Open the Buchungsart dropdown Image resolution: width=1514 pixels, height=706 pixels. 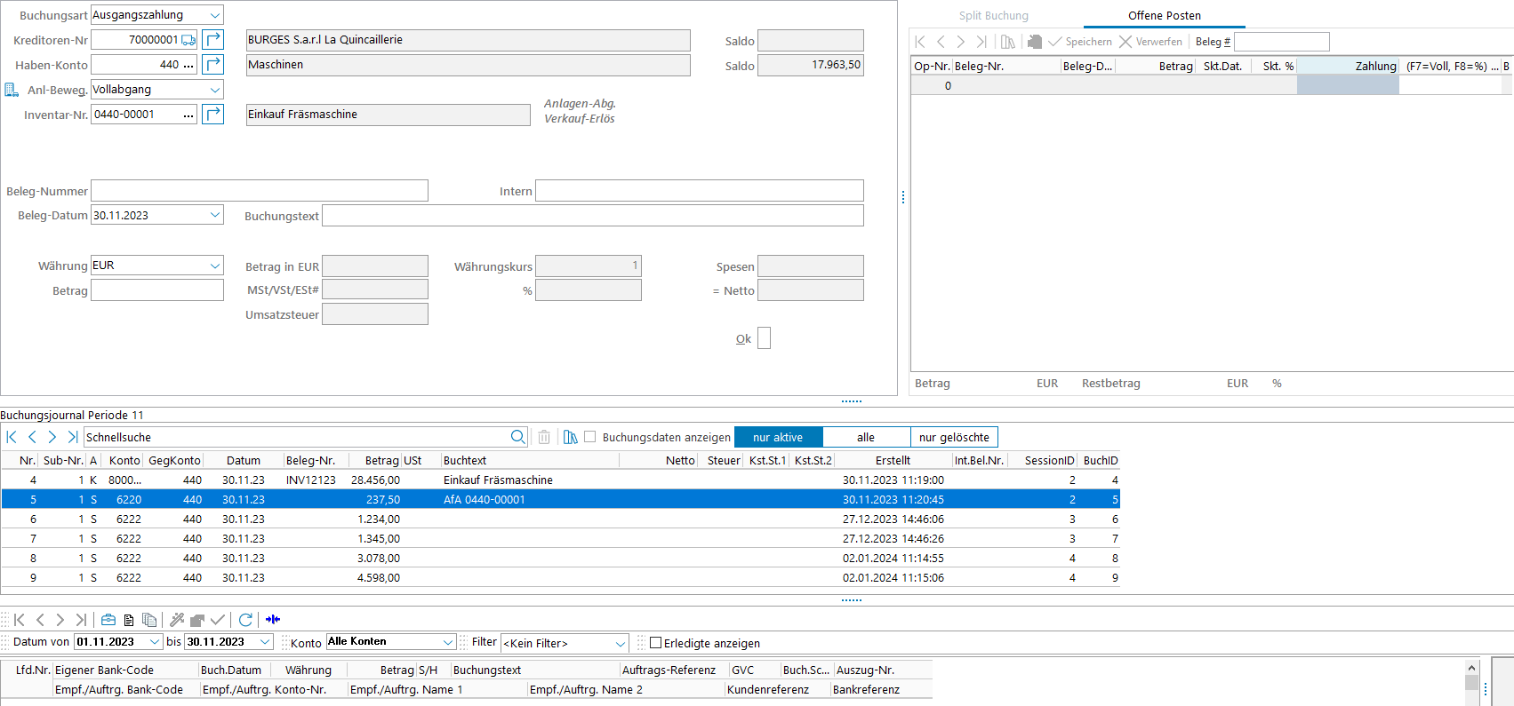215,15
